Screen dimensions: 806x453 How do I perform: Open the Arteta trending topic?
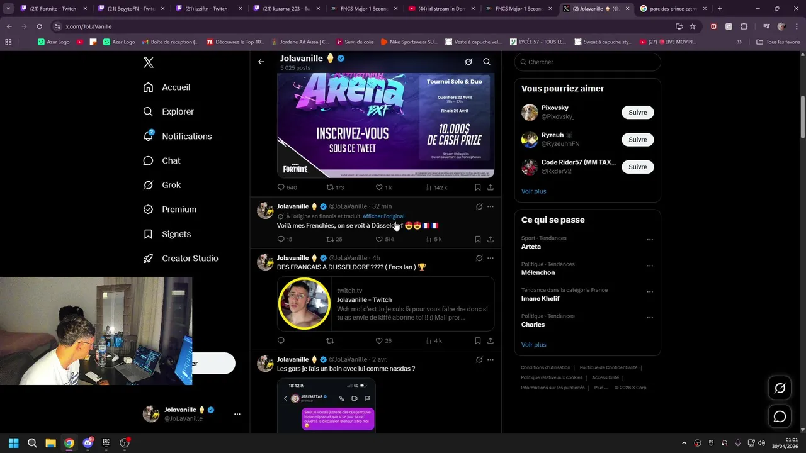point(531,247)
